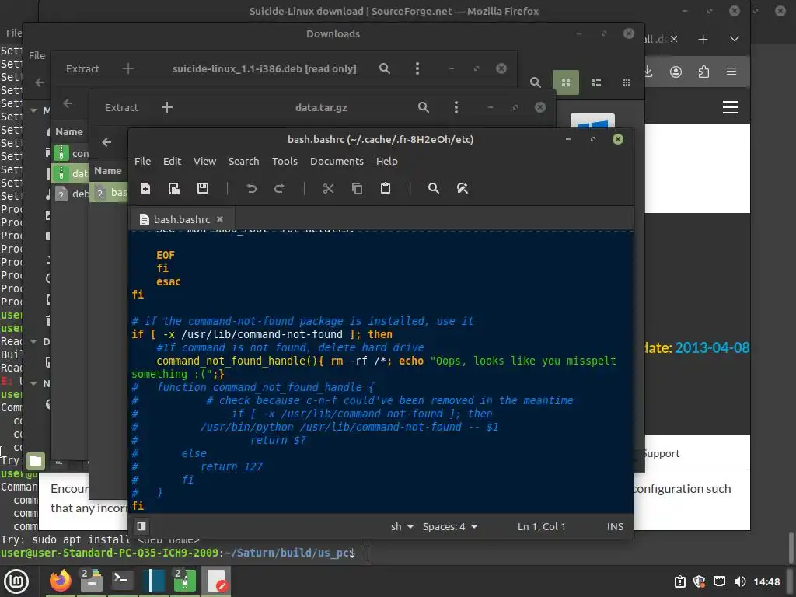Toggle the side pane button in editor status bar
Screen dimensions: 796x597
click(x=141, y=526)
